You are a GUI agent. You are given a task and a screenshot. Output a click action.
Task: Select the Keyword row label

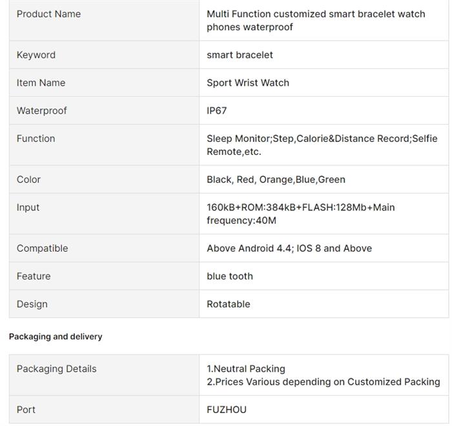(36, 55)
